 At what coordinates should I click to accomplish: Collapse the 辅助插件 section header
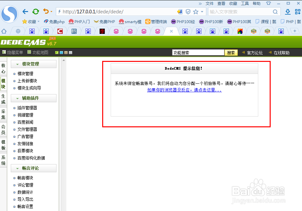click(x=34, y=98)
